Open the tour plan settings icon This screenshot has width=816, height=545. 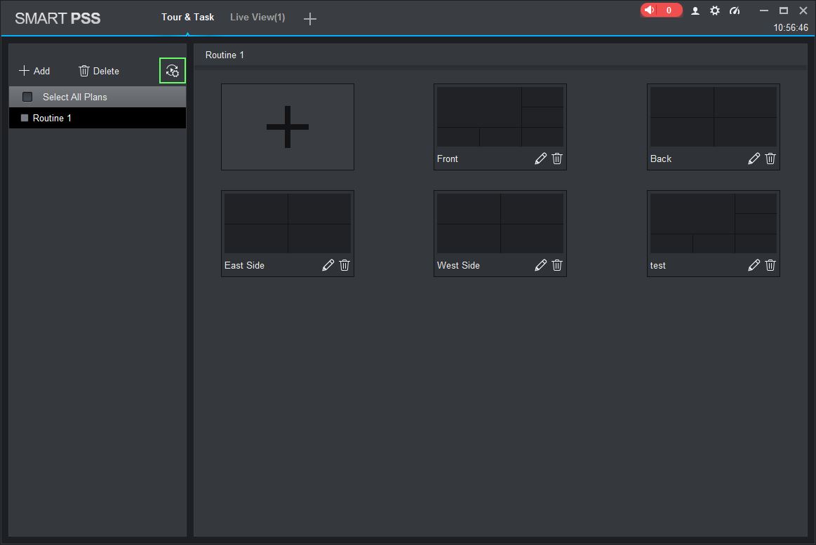(x=173, y=70)
